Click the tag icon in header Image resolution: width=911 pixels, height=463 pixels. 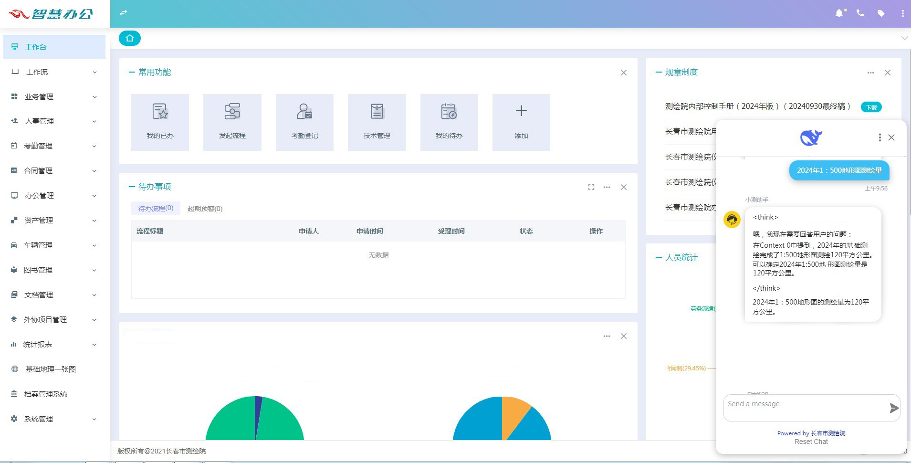[881, 13]
